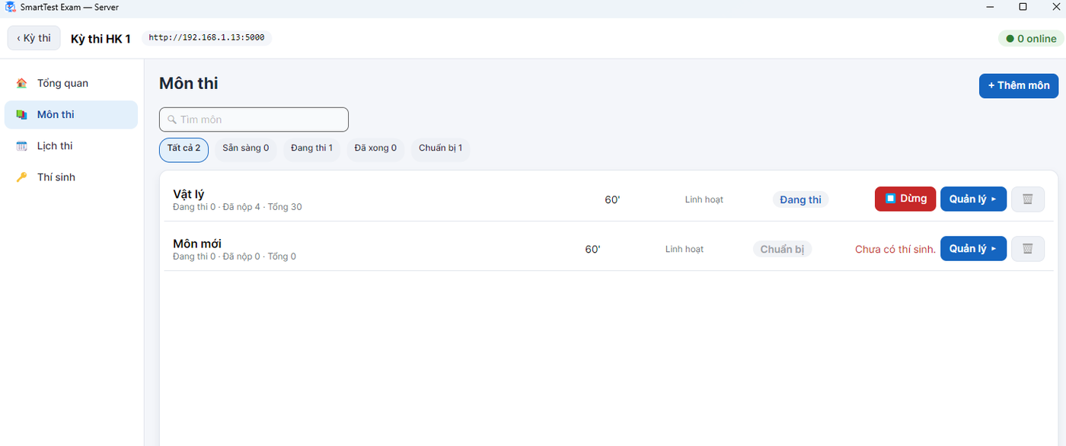Select the Tất cả 2 filter
This screenshot has width=1066, height=446.
pyautogui.click(x=184, y=148)
